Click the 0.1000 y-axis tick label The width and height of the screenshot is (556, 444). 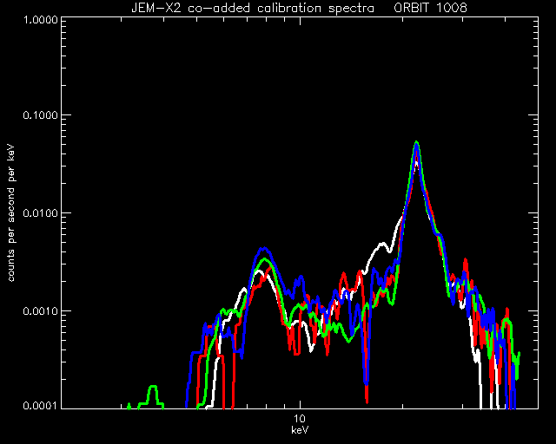click(x=41, y=115)
